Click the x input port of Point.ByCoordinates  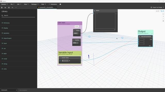pos(141,39)
